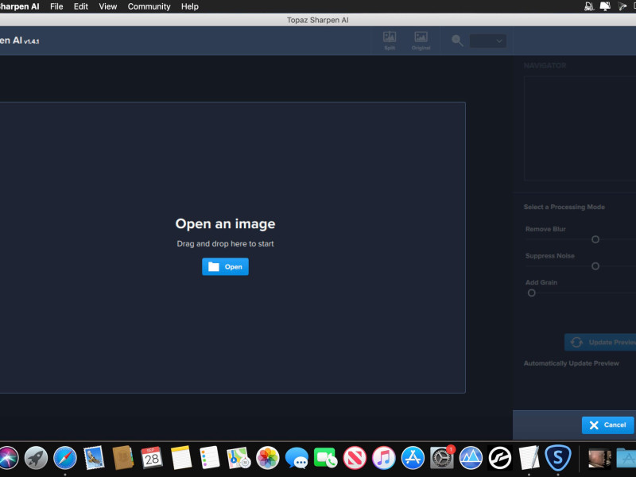Open News from the Dock
Image resolution: width=636 pixels, height=477 pixels.
coord(355,458)
